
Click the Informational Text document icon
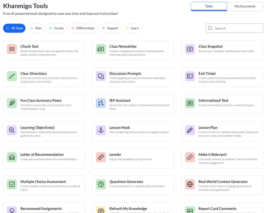pos(190,103)
